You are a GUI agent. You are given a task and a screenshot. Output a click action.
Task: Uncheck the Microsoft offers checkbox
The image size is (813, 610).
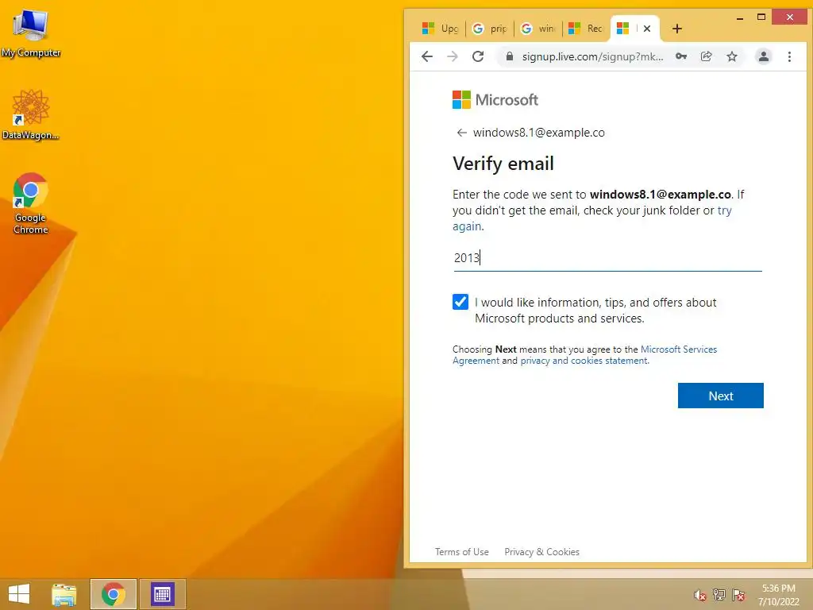tap(460, 302)
